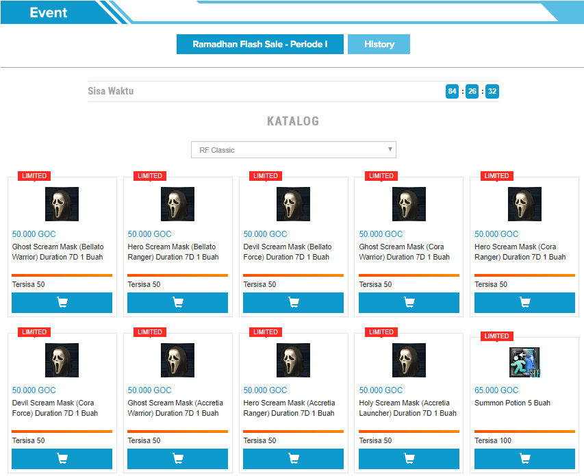Add Summon Potion 5 Buah to cart

coord(524,458)
